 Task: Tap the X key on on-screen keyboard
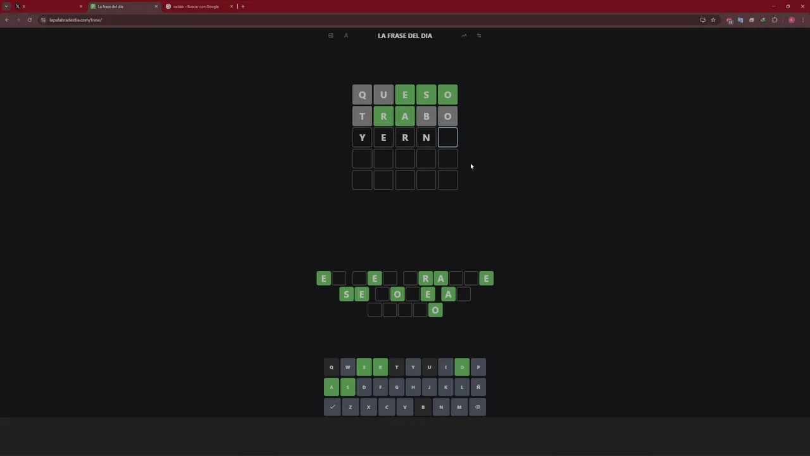click(x=368, y=407)
